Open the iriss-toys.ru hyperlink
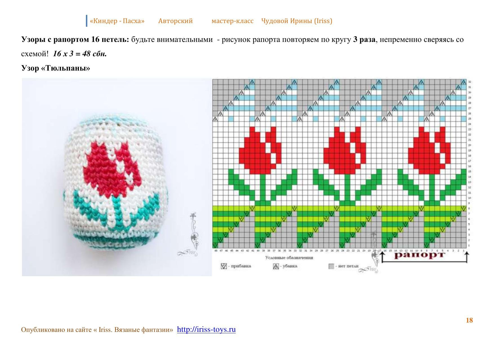This screenshot has width=494, height=349. 206,329
